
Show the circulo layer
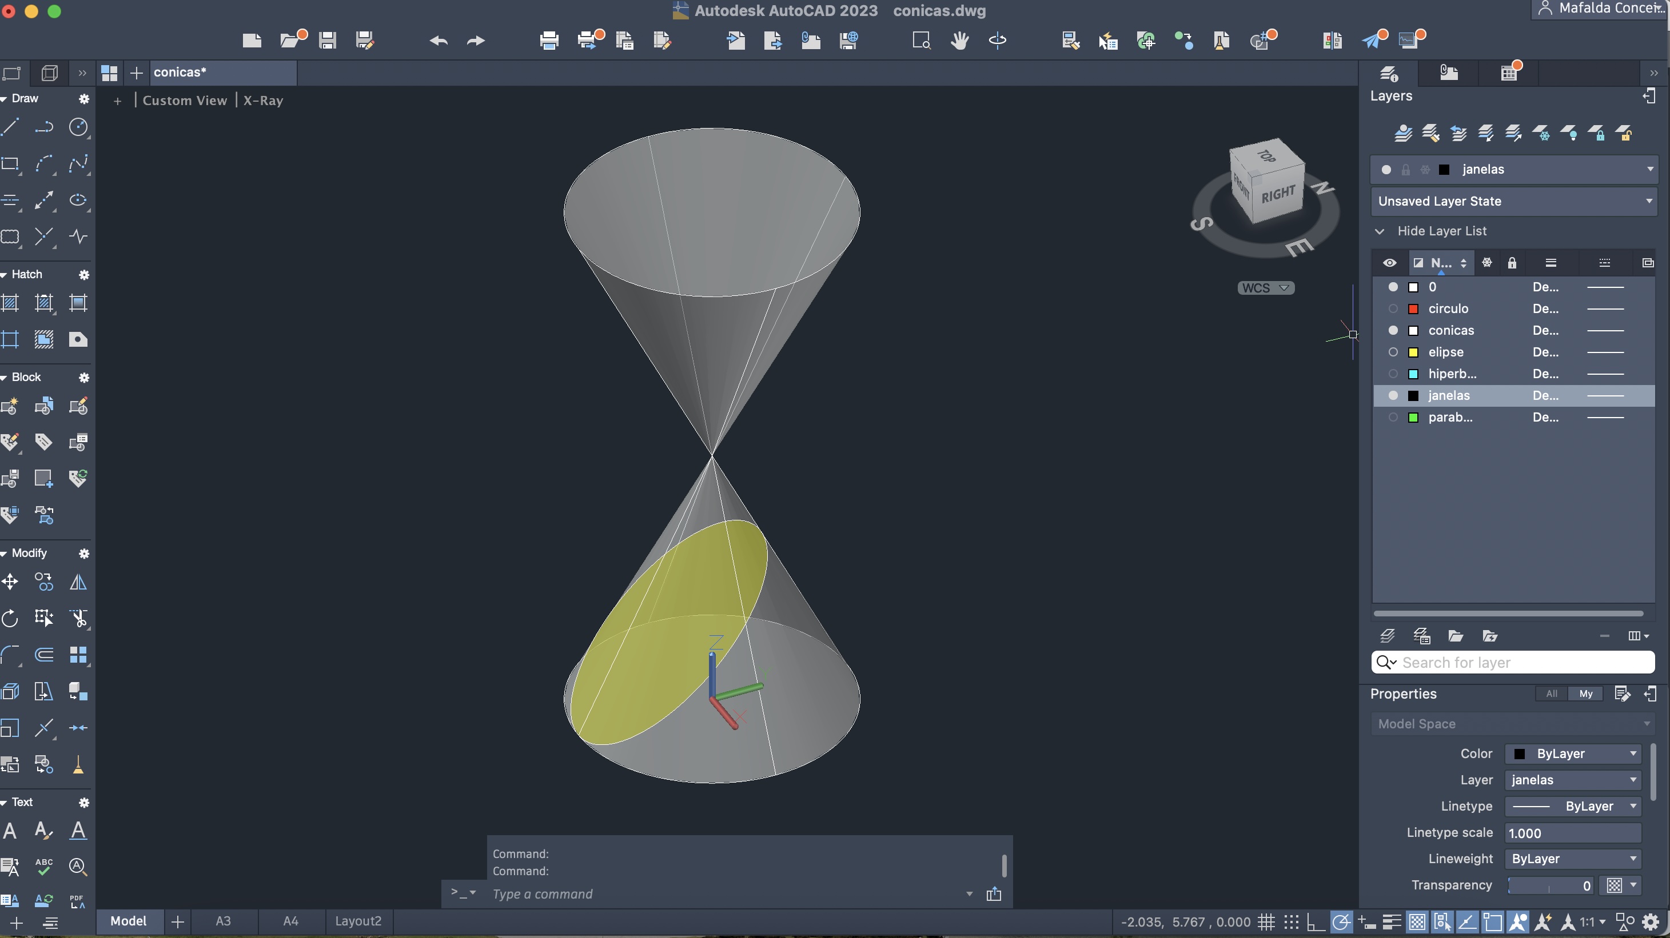coord(1393,309)
